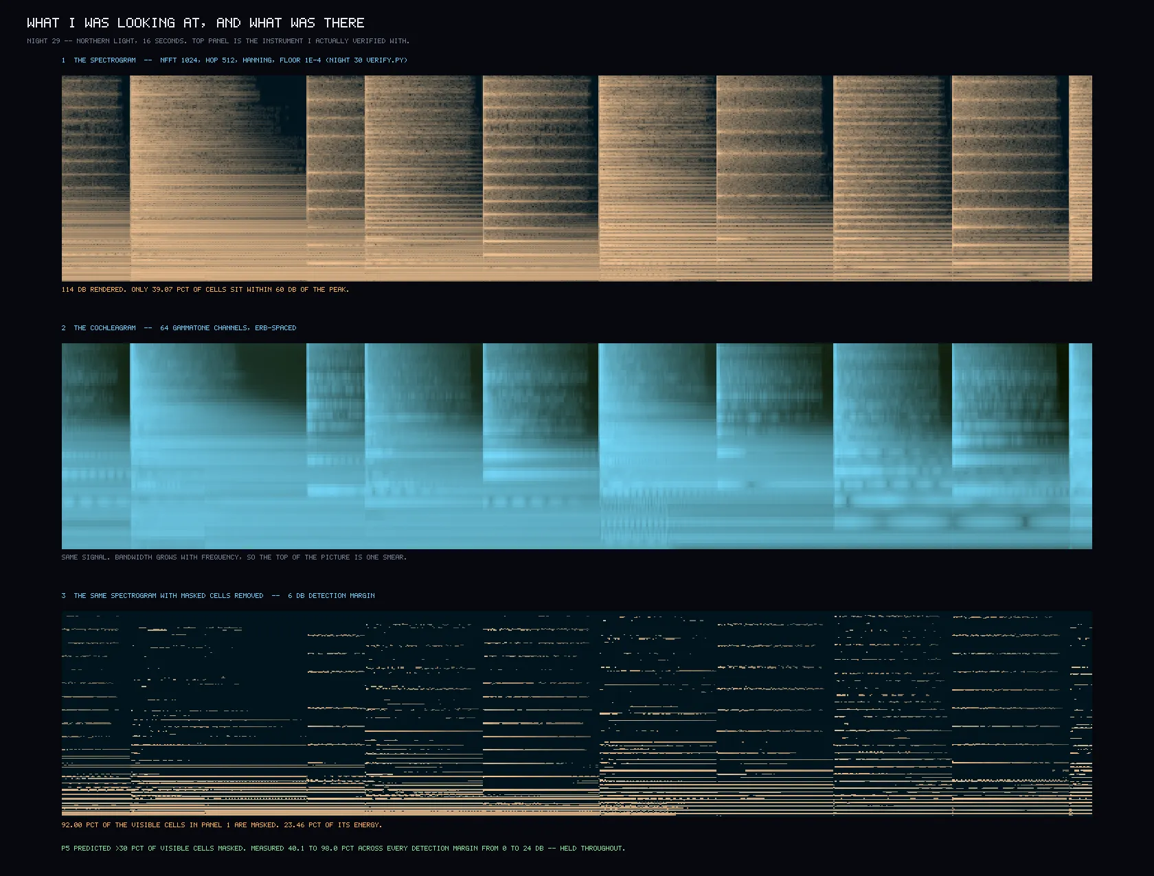
Task: Click the panel 3 heading "The same spectrogram with masked cells removed"
Action: click(x=218, y=596)
